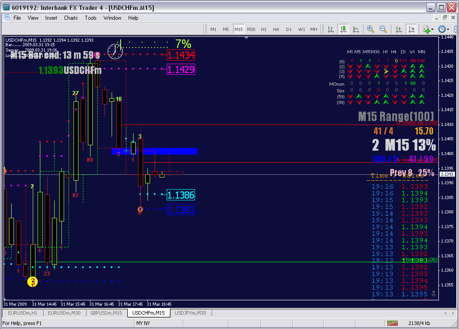This screenshot has width=459, height=329.
Task: Switch chart to line chart style
Action: click(x=356, y=29)
